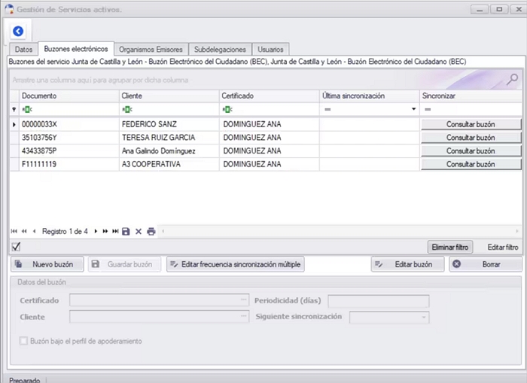The height and width of the screenshot is (383, 527).
Task: Open the Organismos Emisores tab
Action: [151, 50]
